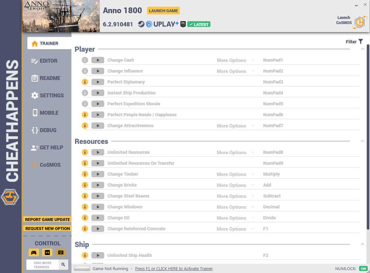View info for Change Windows
The image size is (370, 273).
pyautogui.click(x=85, y=207)
